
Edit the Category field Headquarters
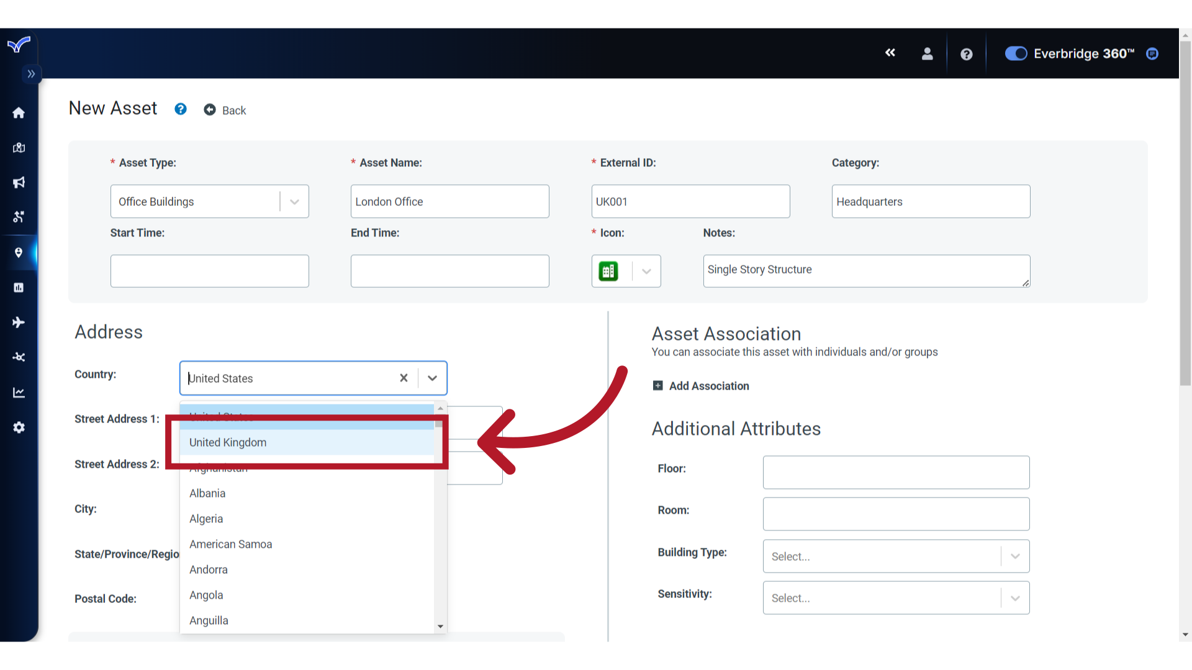931,202
